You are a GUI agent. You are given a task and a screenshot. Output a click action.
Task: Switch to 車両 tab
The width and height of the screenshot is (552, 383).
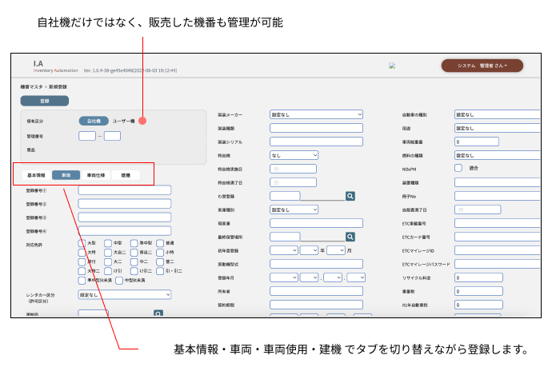point(66,175)
